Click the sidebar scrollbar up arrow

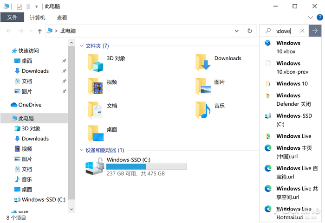coord(71,43)
